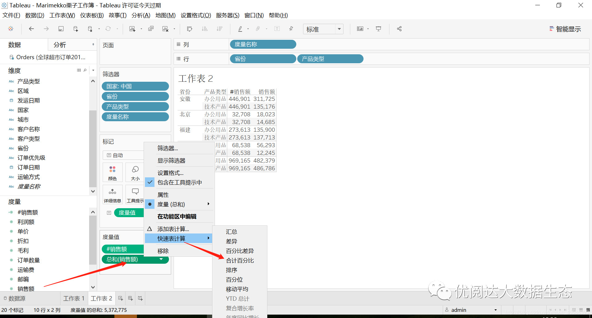Switch to 工作表 1 tab
This screenshot has height=318, width=592.
pos(74,298)
